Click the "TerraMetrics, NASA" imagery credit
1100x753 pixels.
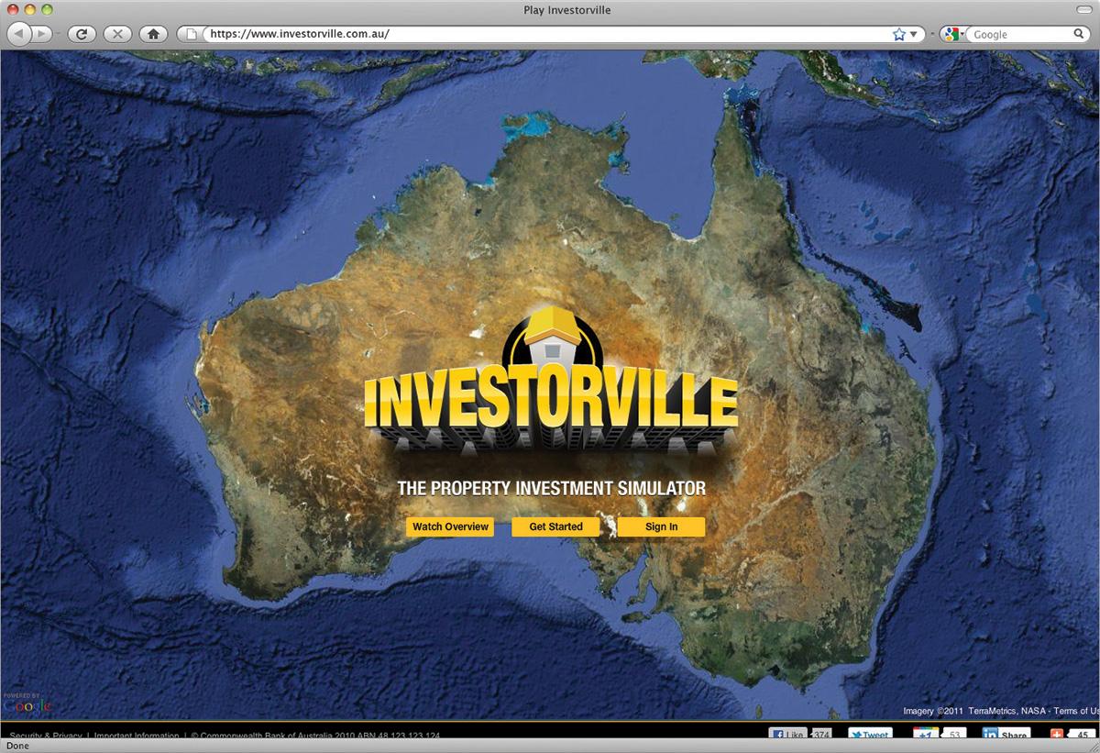coord(1007,711)
